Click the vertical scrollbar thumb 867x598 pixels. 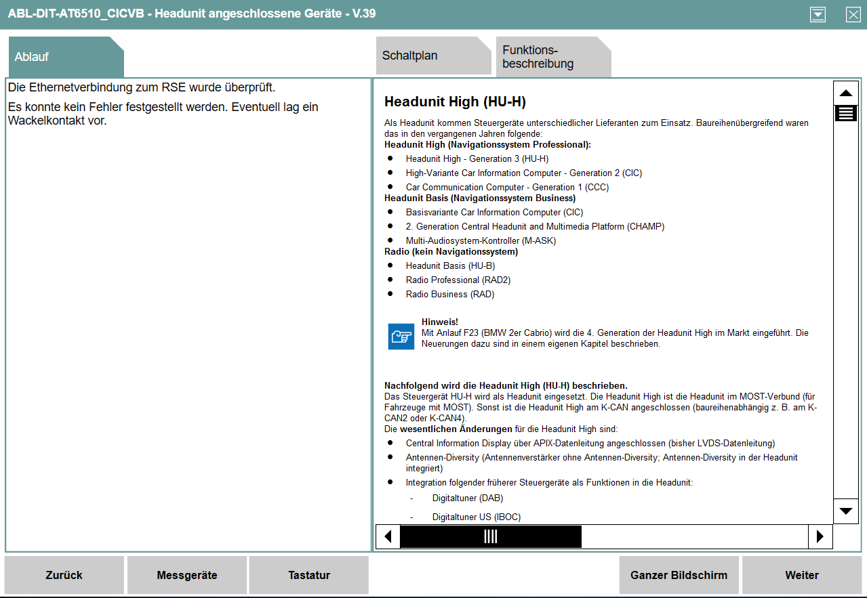[845, 113]
